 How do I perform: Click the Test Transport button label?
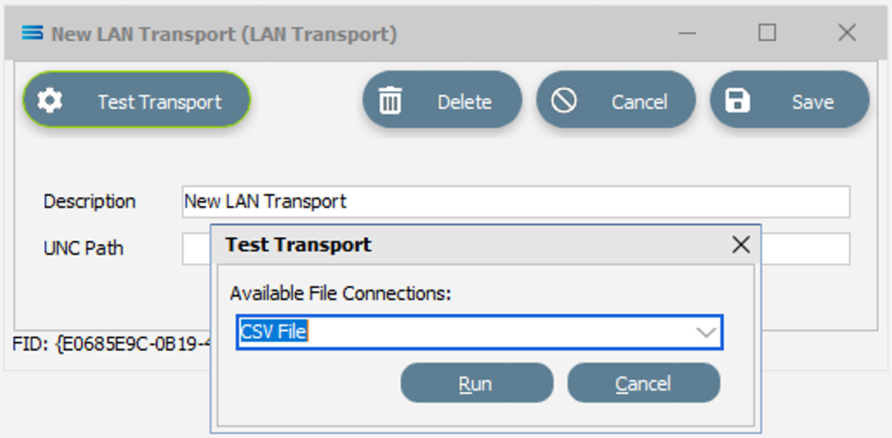coord(160,102)
